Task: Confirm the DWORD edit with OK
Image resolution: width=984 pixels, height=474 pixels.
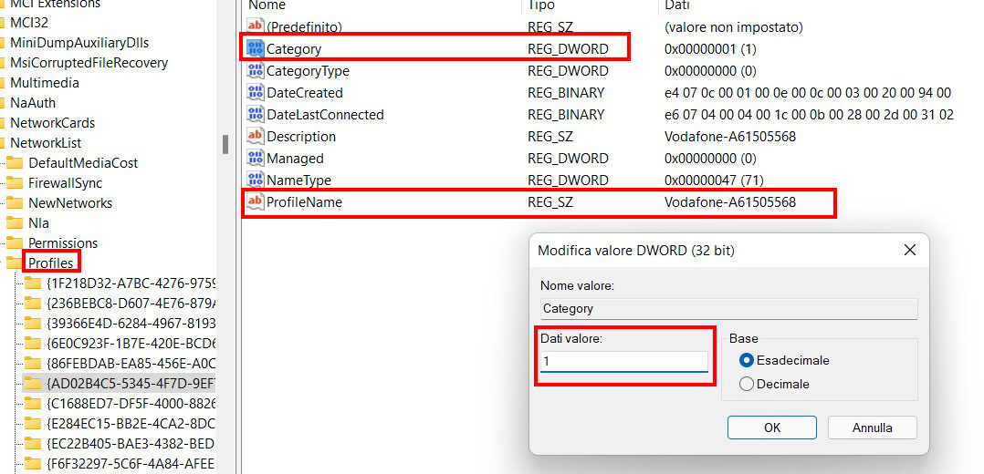Action: click(x=772, y=428)
